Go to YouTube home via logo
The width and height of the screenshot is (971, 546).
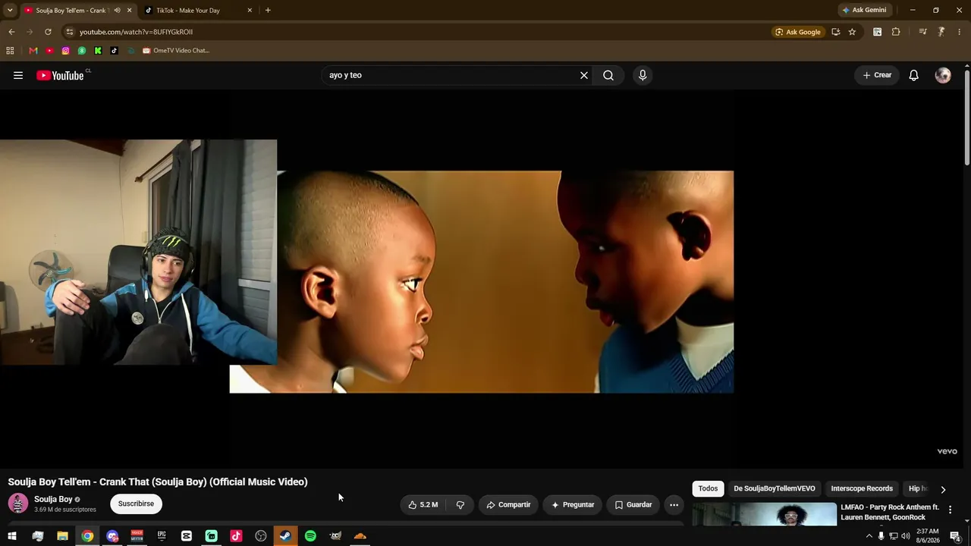[60, 75]
